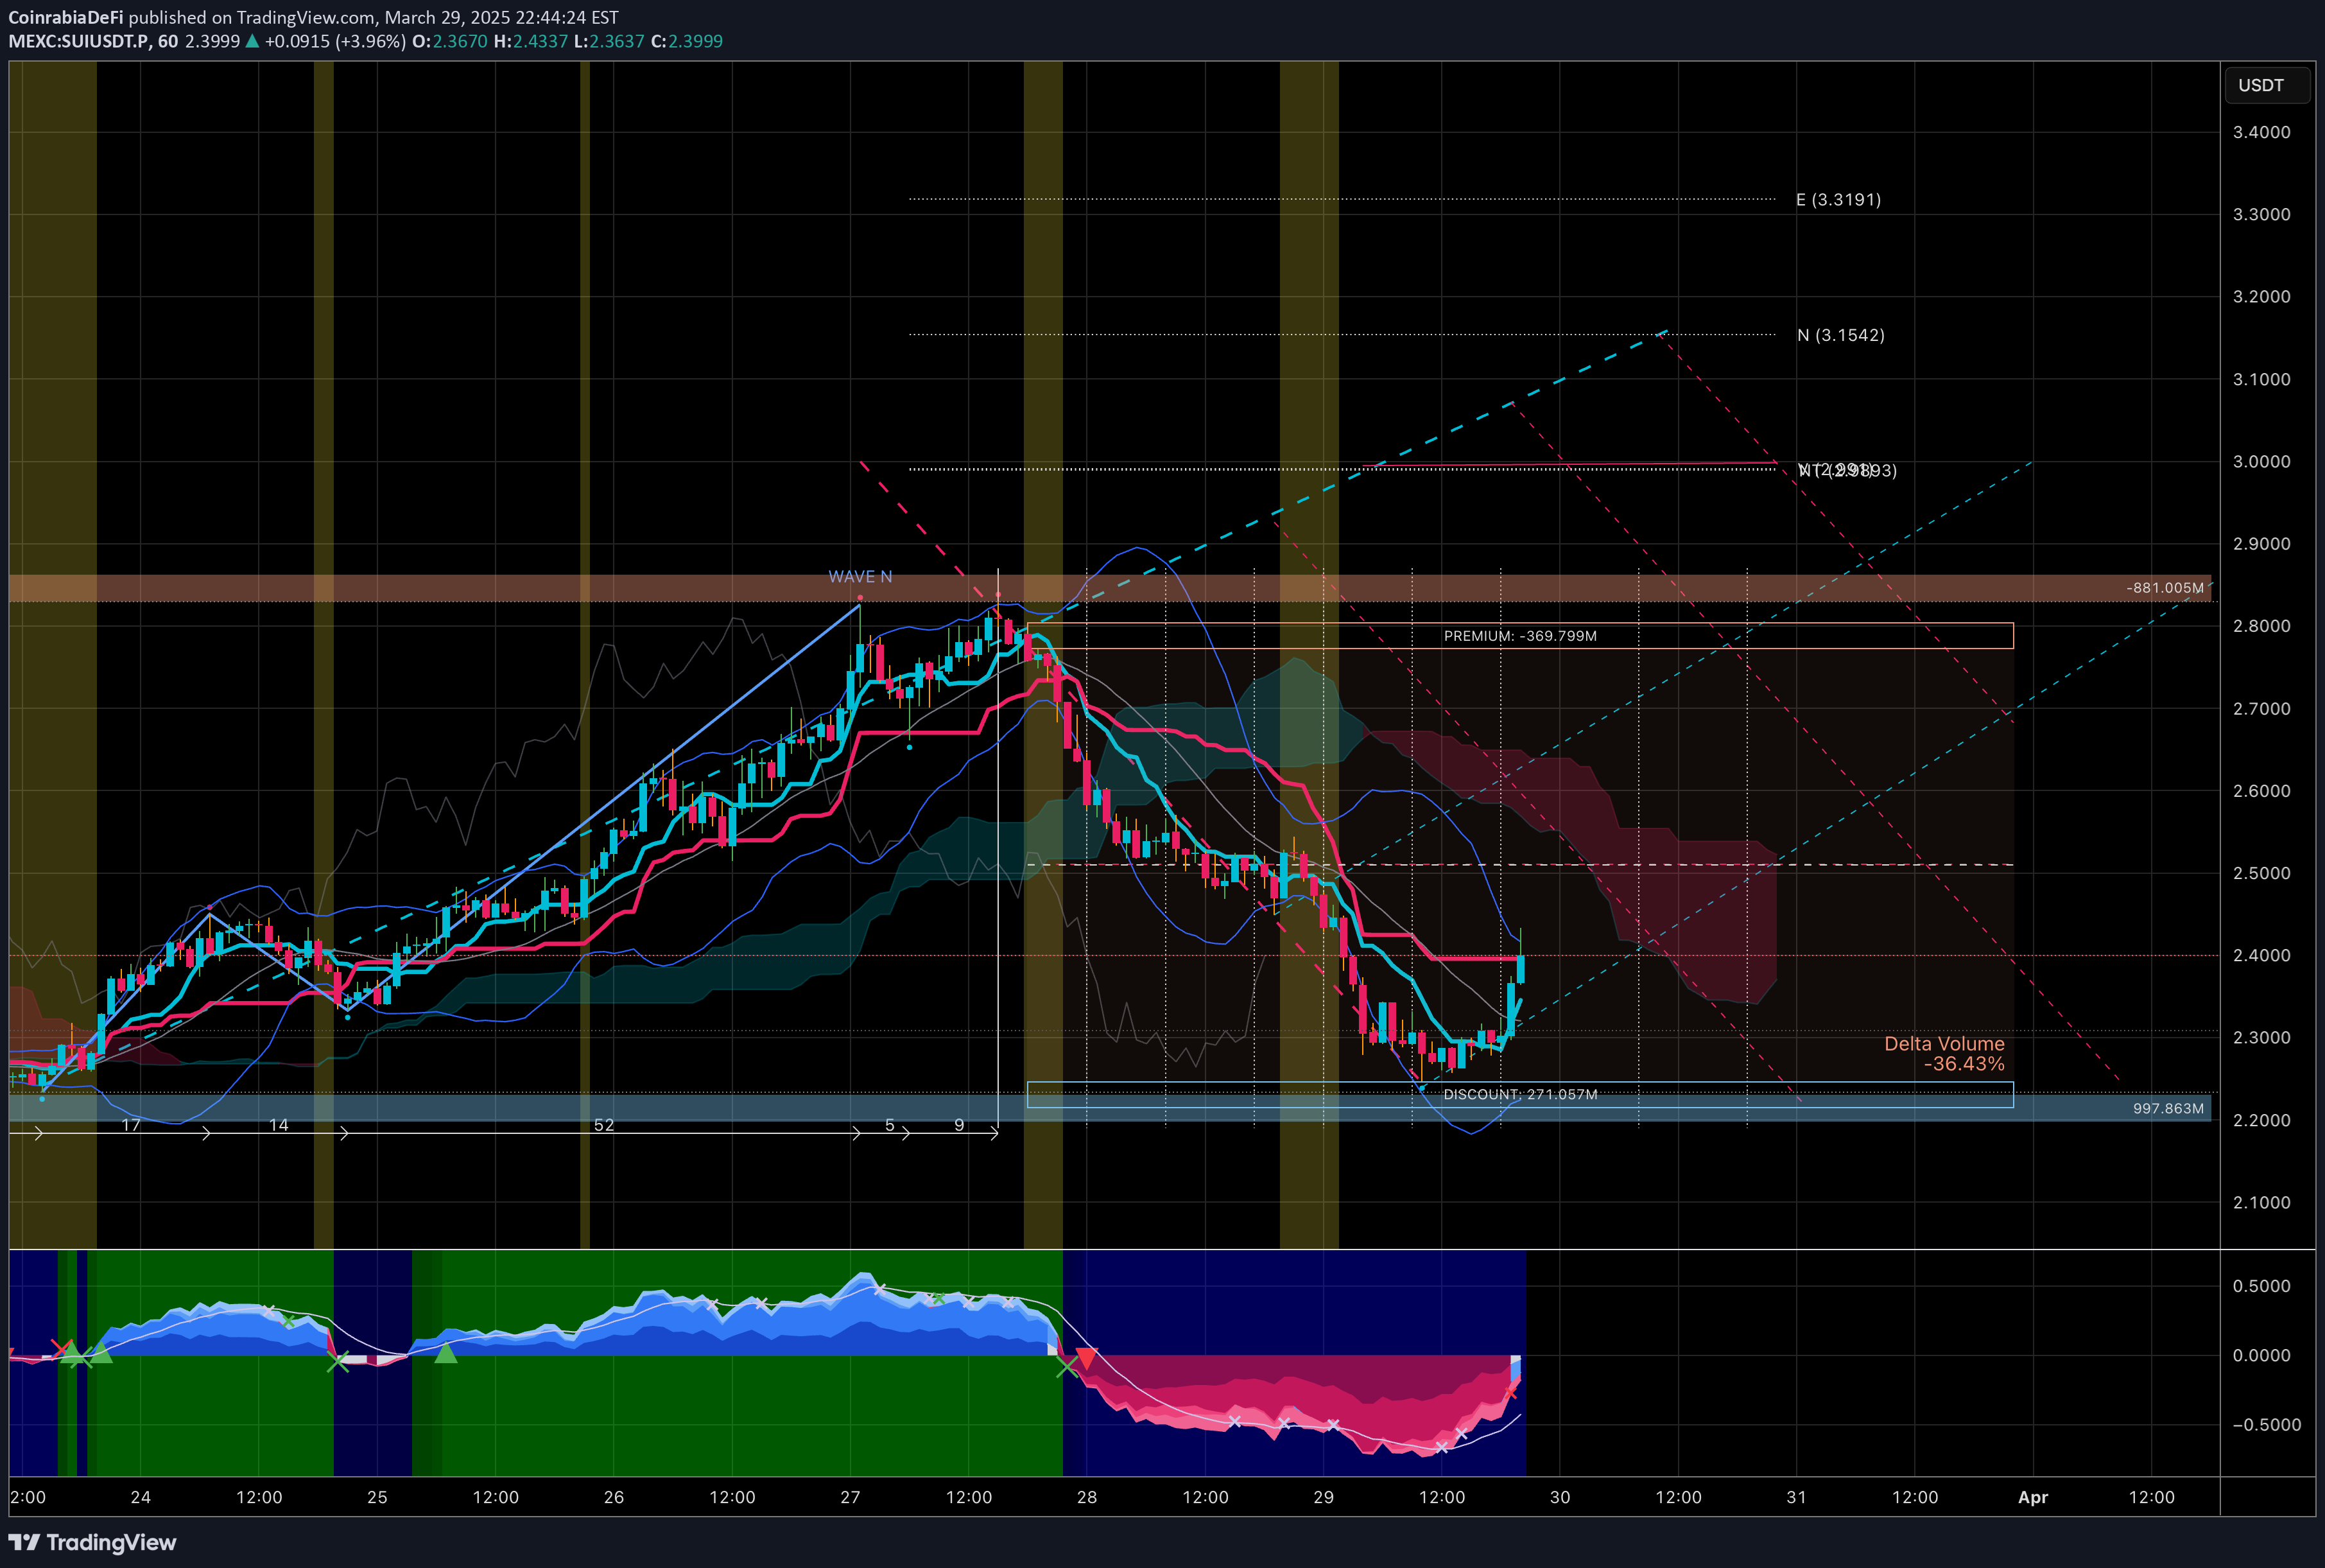
Task: Expand the USDT price scale unit selector
Action: tap(2267, 85)
